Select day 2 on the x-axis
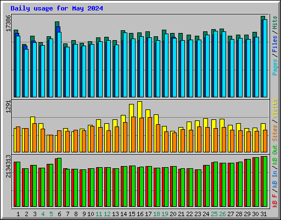The width and height of the screenshot is (281, 220). click(x=26, y=214)
